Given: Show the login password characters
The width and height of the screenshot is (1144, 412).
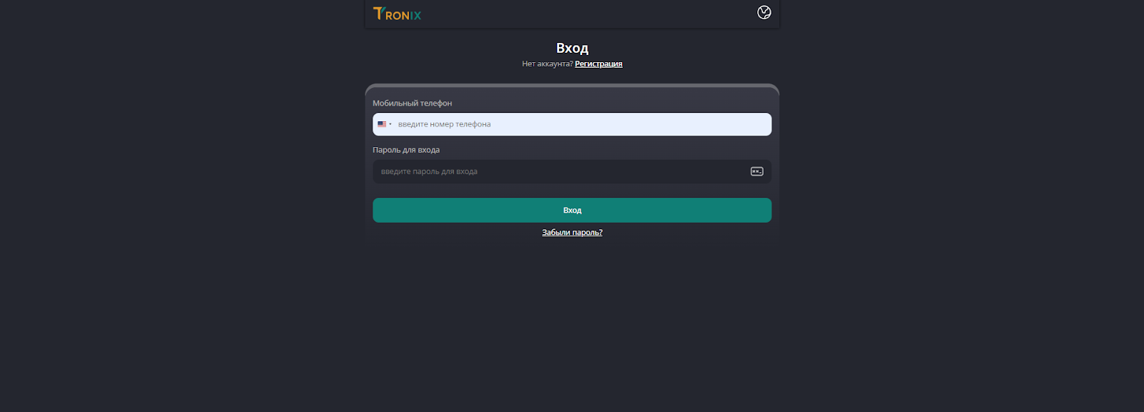Looking at the screenshot, I should 756,171.
